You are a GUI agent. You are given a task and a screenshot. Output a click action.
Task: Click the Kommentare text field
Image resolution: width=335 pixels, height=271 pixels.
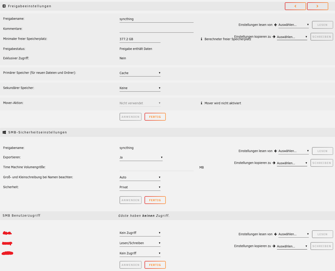[156, 29]
